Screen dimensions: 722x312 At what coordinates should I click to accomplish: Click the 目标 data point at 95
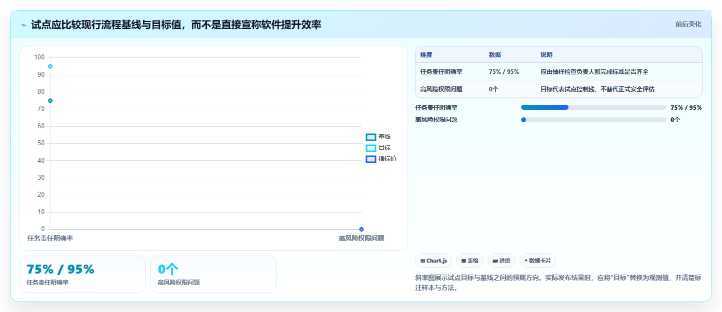[50, 66]
